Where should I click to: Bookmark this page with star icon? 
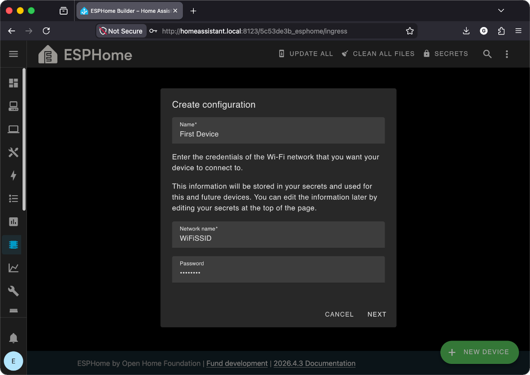pos(410,31)
